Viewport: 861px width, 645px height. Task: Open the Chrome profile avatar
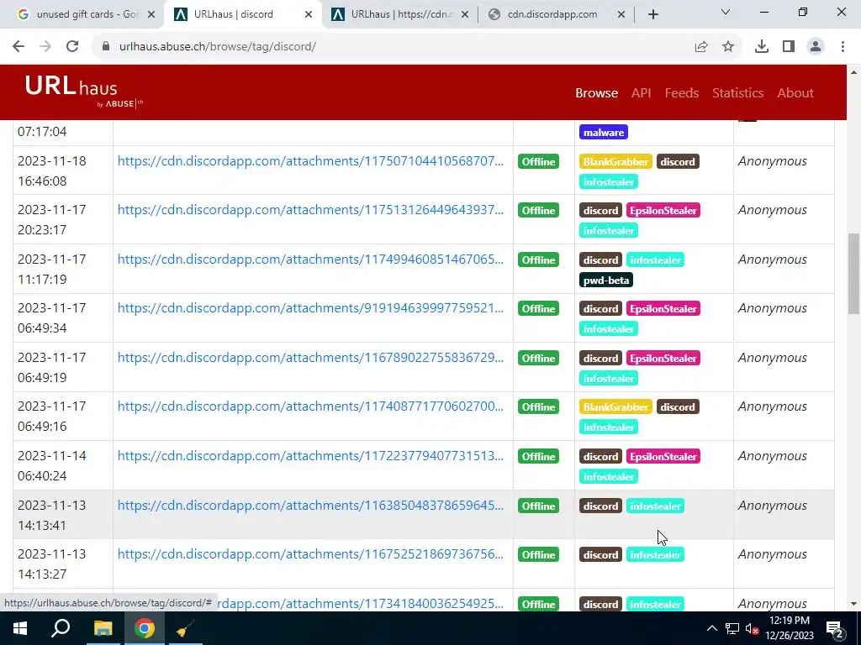[816, 47]
